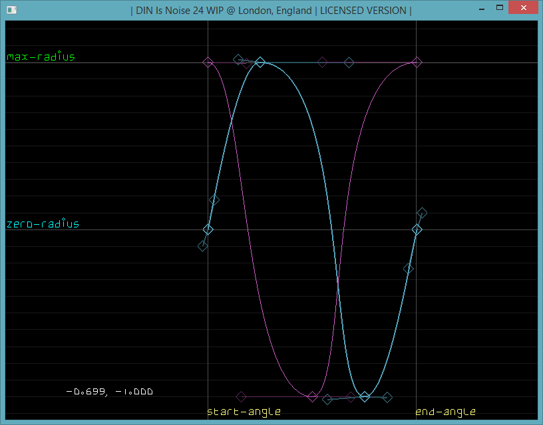Select the magenta curve vertex at start-angle on max-radius
Image resolution: width=543 pixels, height=425 pixels.
[208, 63]
